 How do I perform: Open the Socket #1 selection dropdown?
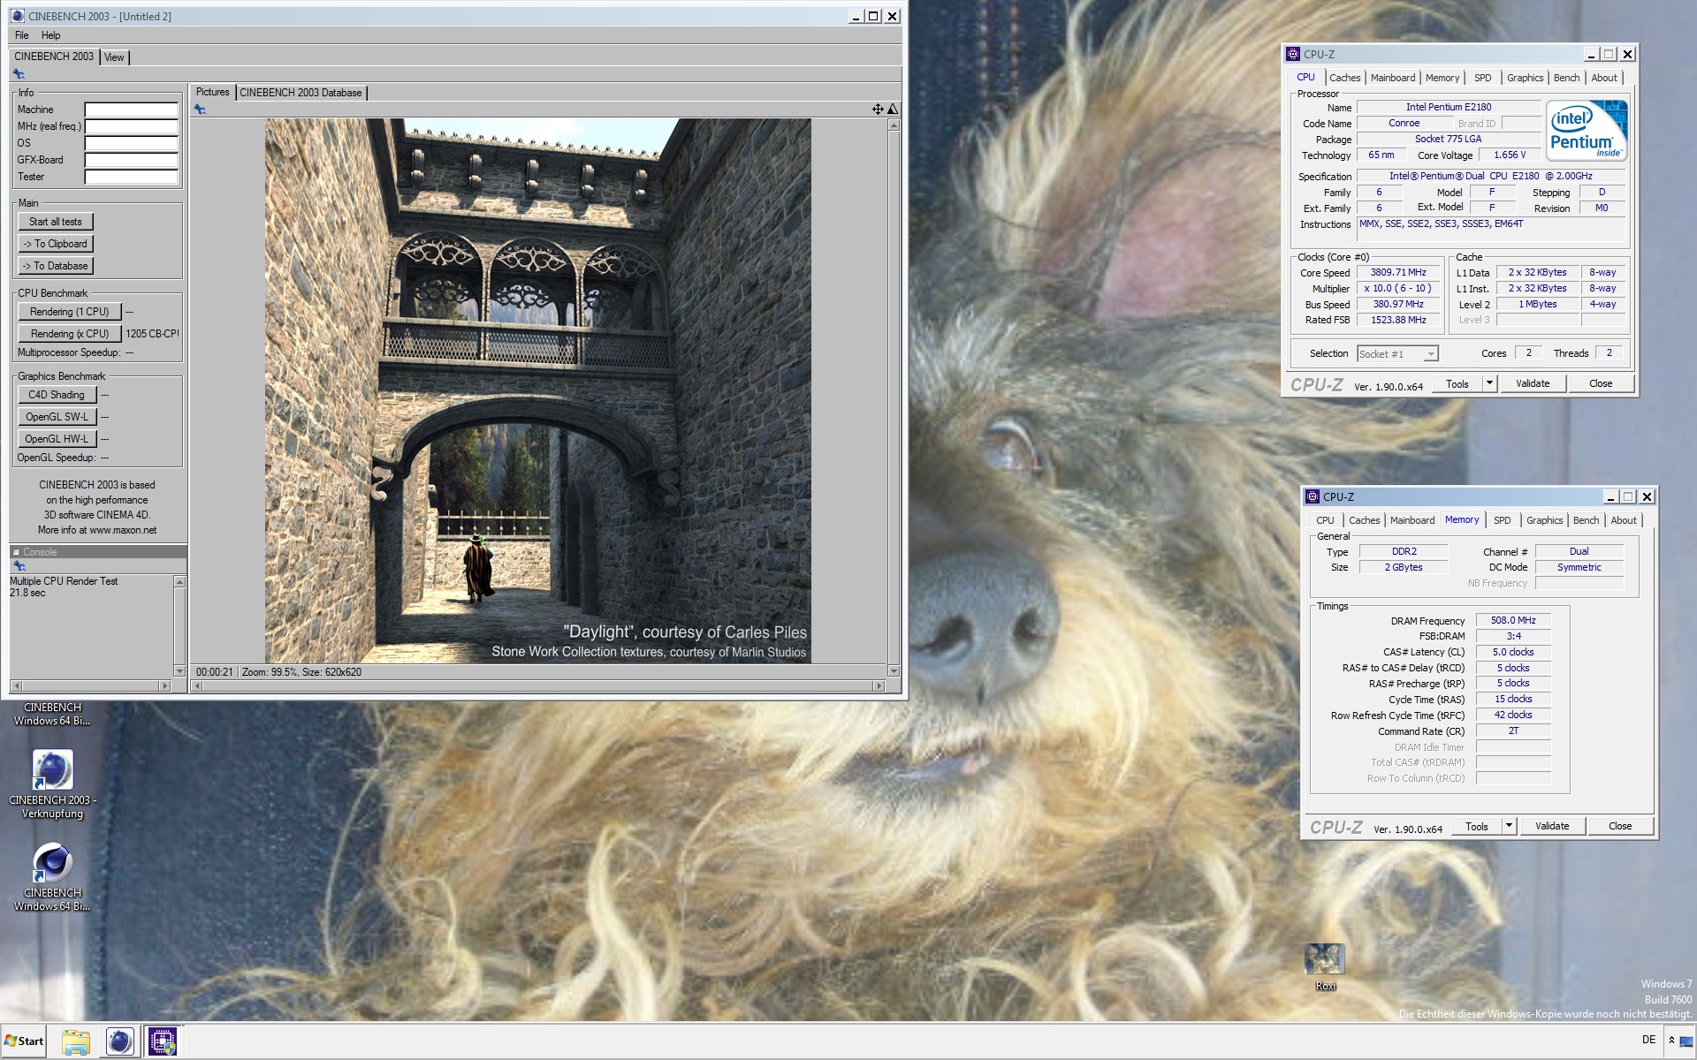point(1397,354)
